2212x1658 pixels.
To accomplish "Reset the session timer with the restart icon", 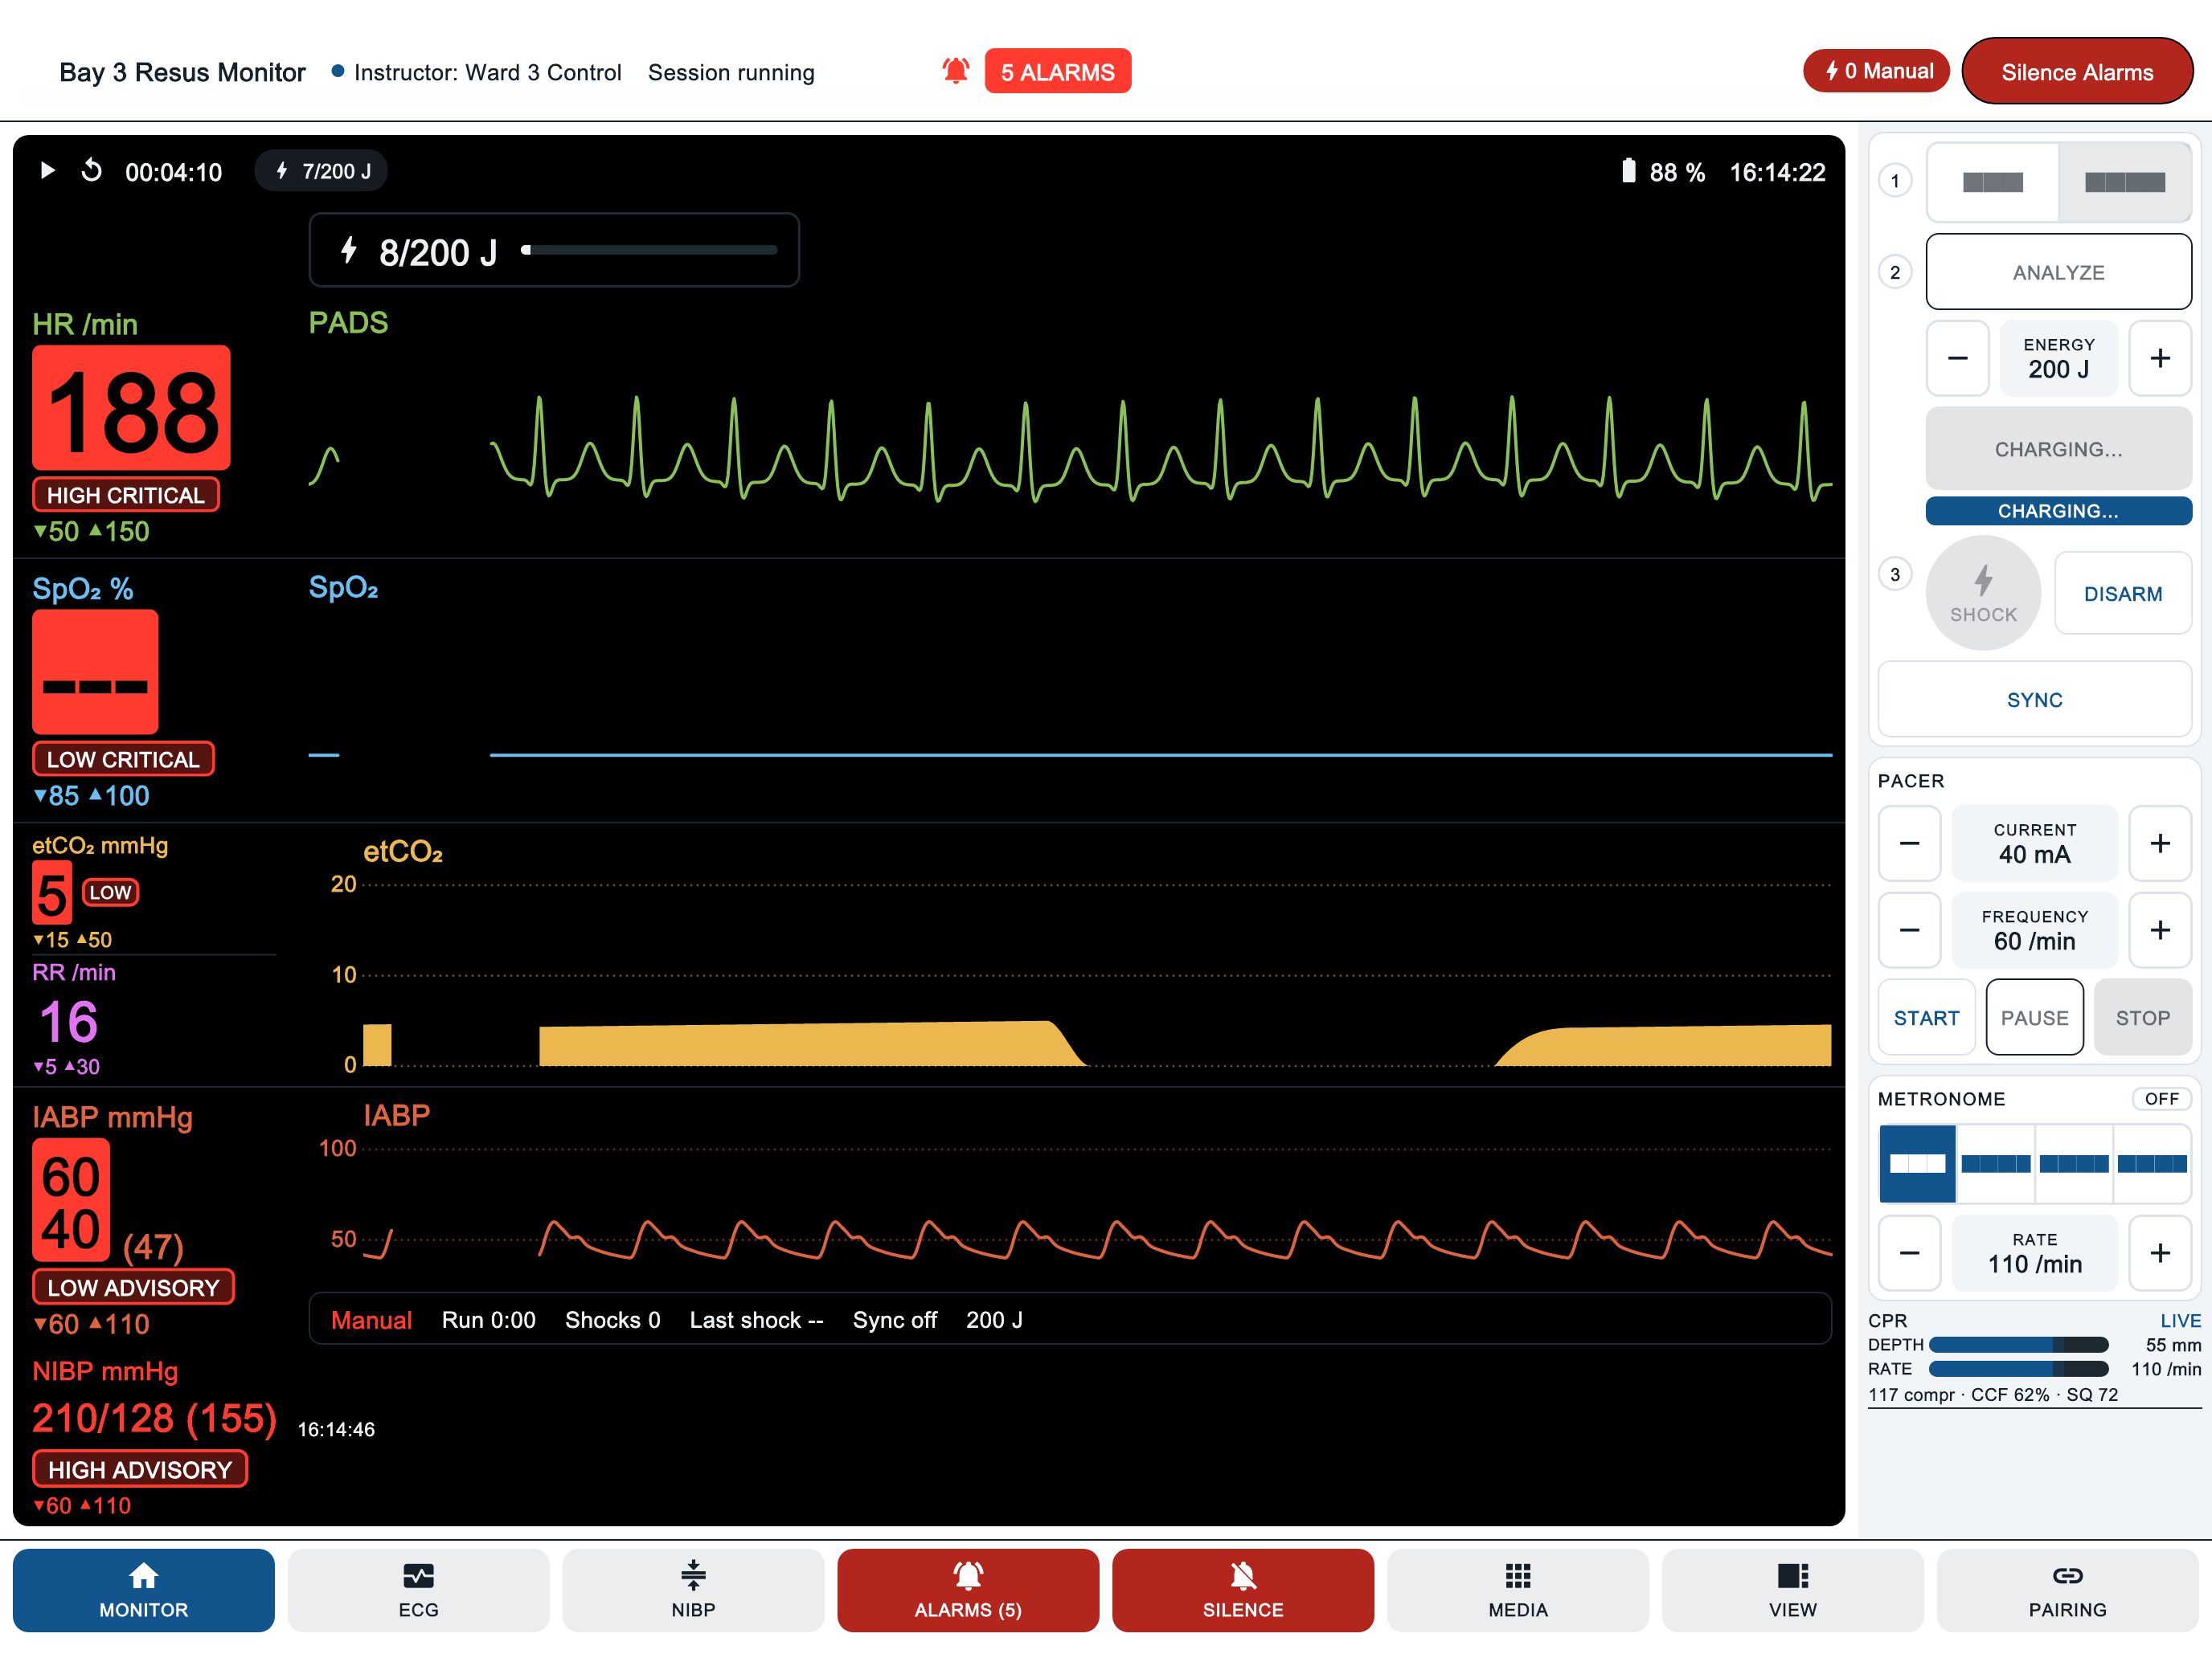I will click(91, 171).
